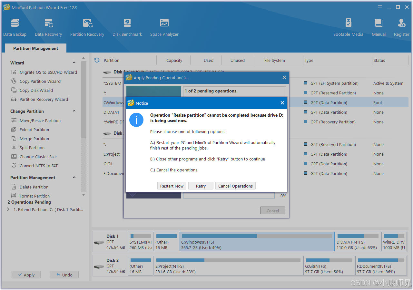Sort by the Status column header
Viewport: 413px width, 290px height.
click(390, 60)
